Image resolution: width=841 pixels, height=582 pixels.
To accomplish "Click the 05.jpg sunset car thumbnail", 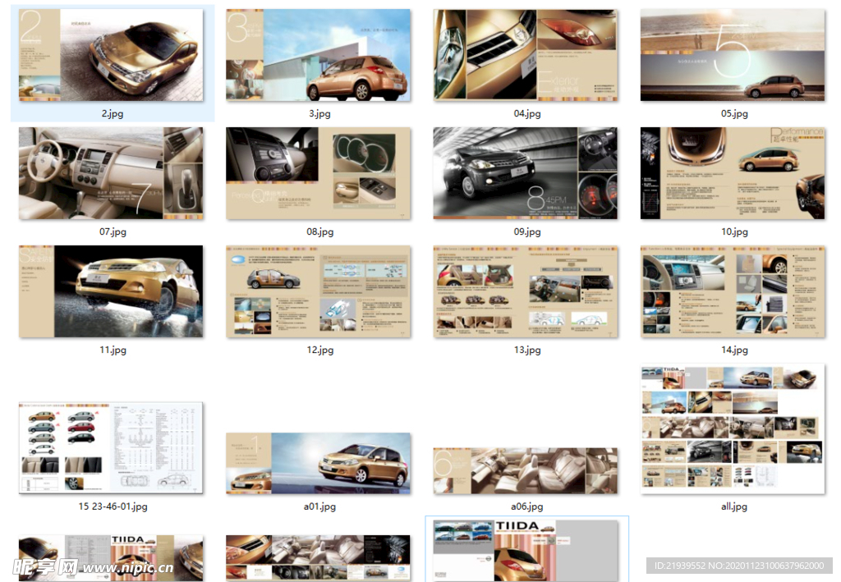I will (x=733, y=55).
